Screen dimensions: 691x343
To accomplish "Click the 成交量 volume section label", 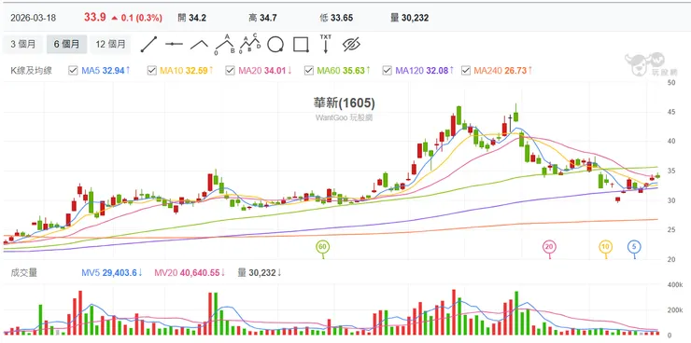I will pyautogui.click(x=24, y=273).
